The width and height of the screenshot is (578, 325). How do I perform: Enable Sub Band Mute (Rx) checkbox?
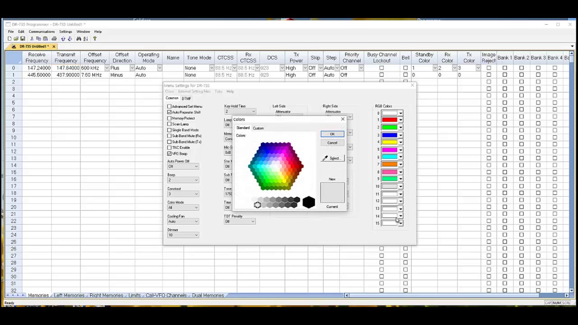[169, 136]
